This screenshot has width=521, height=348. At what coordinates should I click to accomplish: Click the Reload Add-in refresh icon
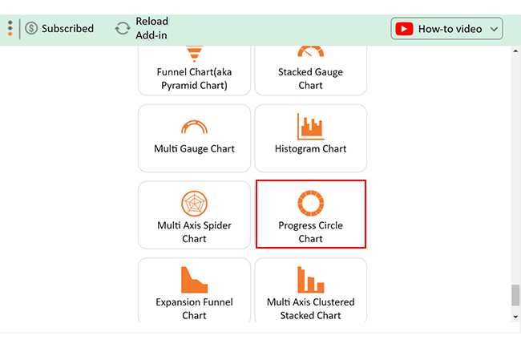123,28
